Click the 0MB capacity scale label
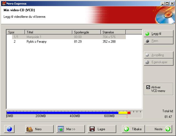This screenshot has height=136, width=176. [x=10, y=116]
